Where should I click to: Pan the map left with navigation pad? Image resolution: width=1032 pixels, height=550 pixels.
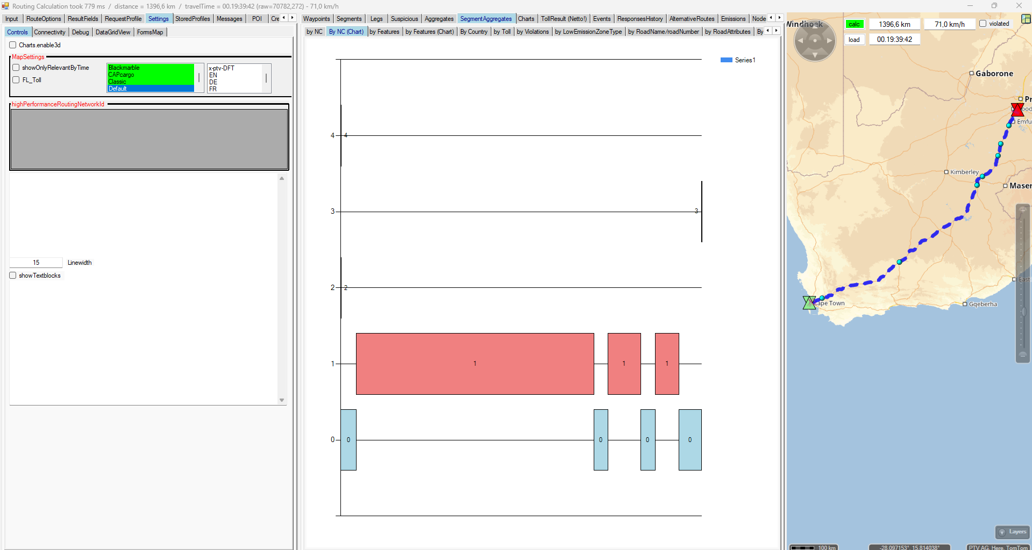pos(801,40)
